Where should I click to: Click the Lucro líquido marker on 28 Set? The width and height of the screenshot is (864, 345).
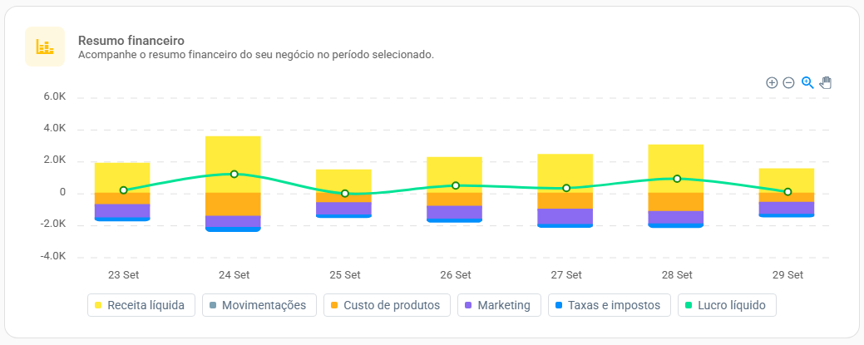pyautogui.click(x=677, y=179)
